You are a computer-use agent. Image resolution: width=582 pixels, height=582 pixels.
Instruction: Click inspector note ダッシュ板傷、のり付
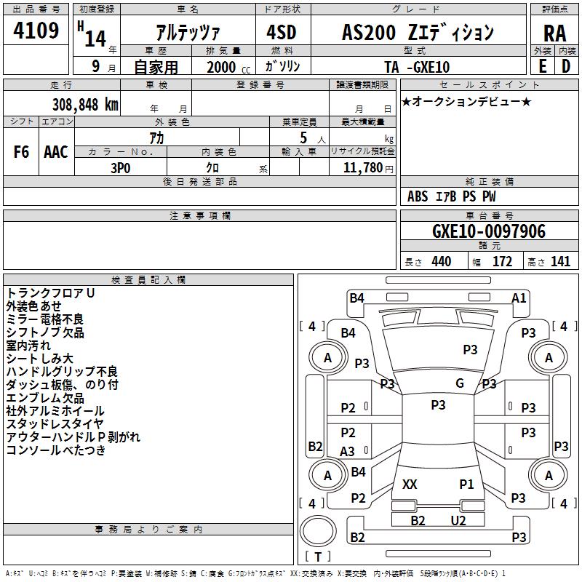[x=62, y=385]
